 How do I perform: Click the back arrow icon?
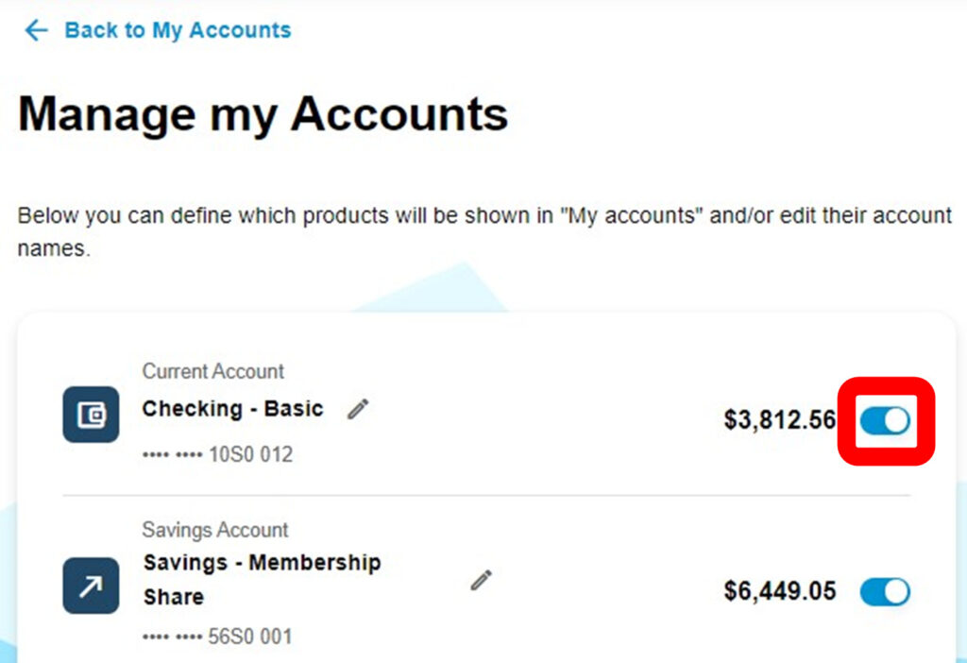click(35, 30)
